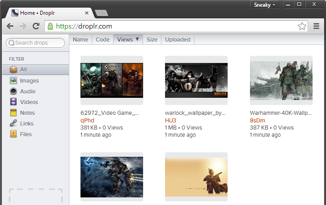
Task: Open the HiJ3 drop code link
Action: [171, 121]
